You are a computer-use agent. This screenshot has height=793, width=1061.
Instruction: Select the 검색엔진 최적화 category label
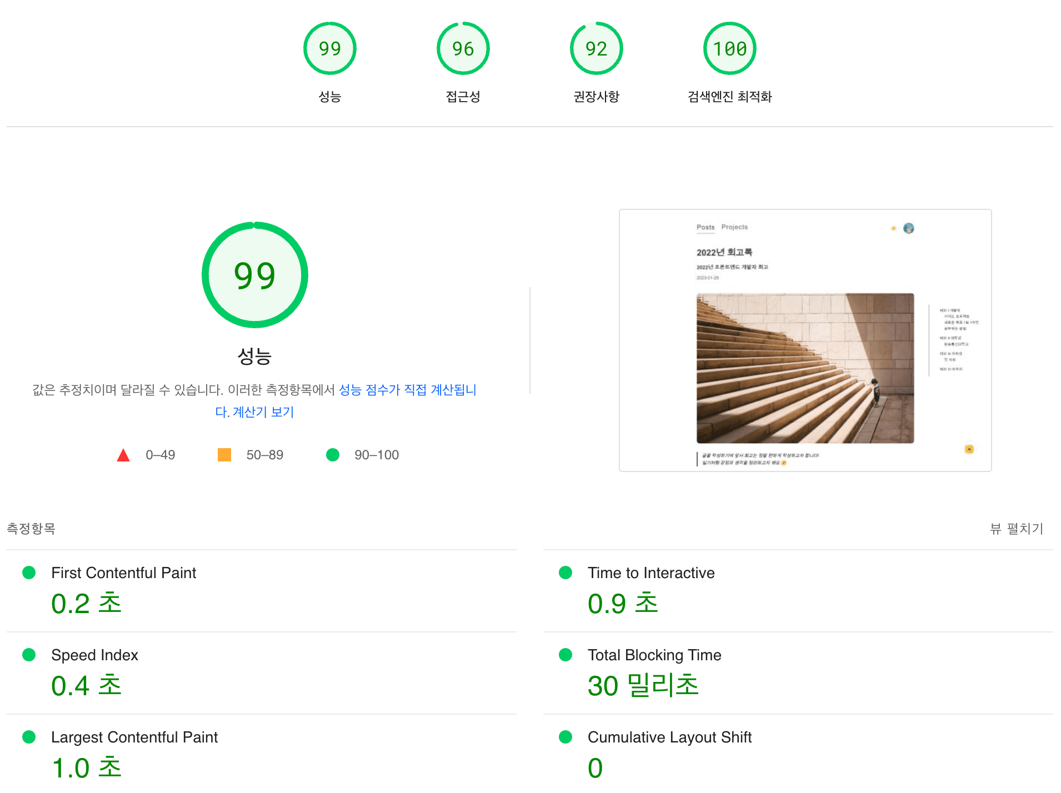pos(729,97)
